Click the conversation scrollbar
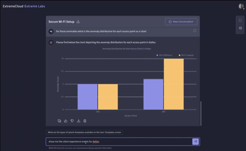 click(201, 113)
